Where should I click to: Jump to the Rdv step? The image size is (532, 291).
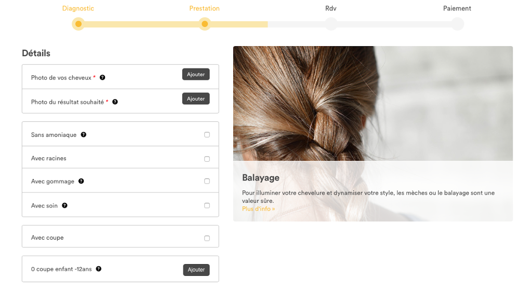coord(330,9)
